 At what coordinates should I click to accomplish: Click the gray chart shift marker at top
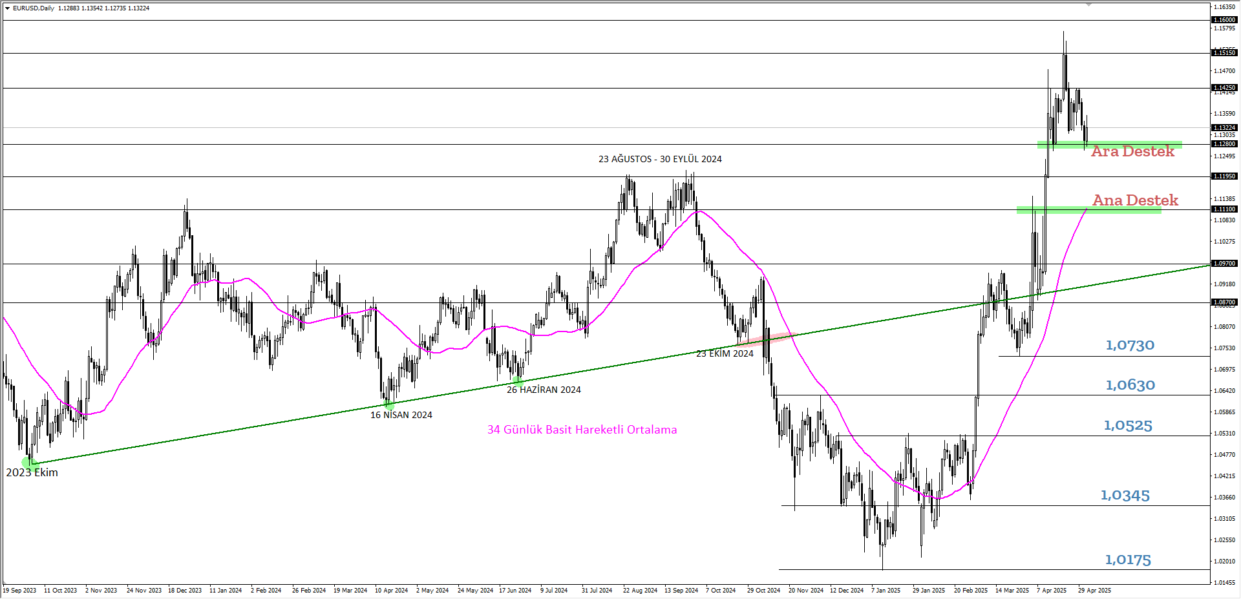1089,5
